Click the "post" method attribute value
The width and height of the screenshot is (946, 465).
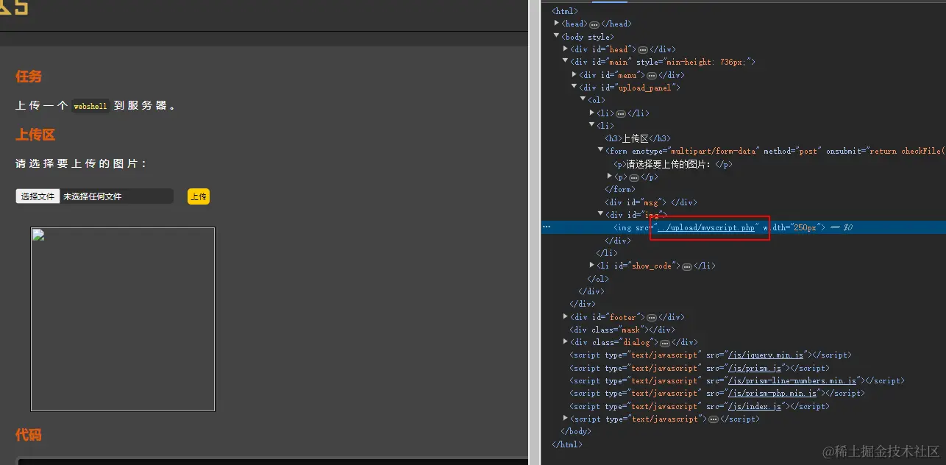click(808, 152)
